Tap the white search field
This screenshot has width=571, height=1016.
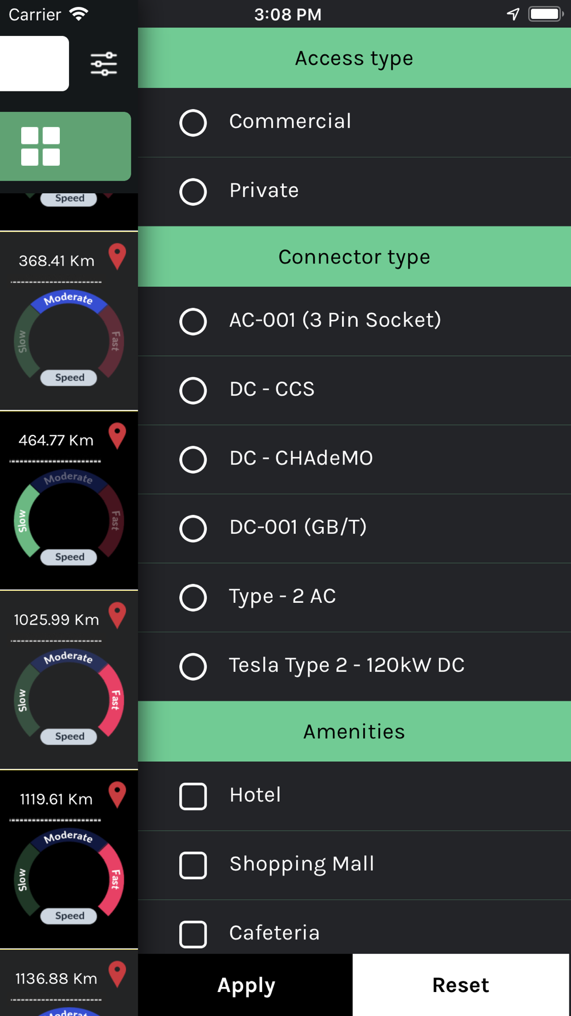click(34, 63)
